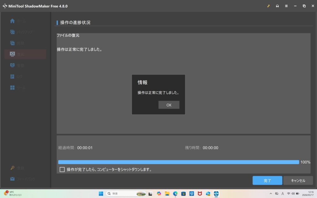Expand the system tray hidden icons chevron

pyautogui.click(x=271, y=193)
